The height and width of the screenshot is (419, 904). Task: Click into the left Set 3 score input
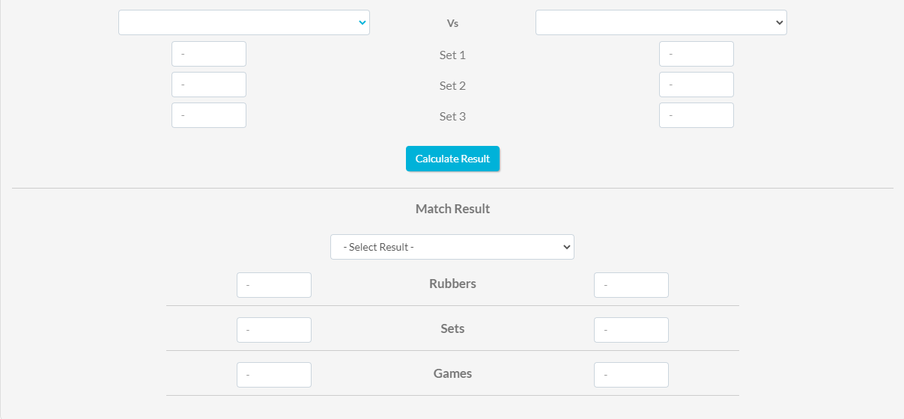coord(209,115)
